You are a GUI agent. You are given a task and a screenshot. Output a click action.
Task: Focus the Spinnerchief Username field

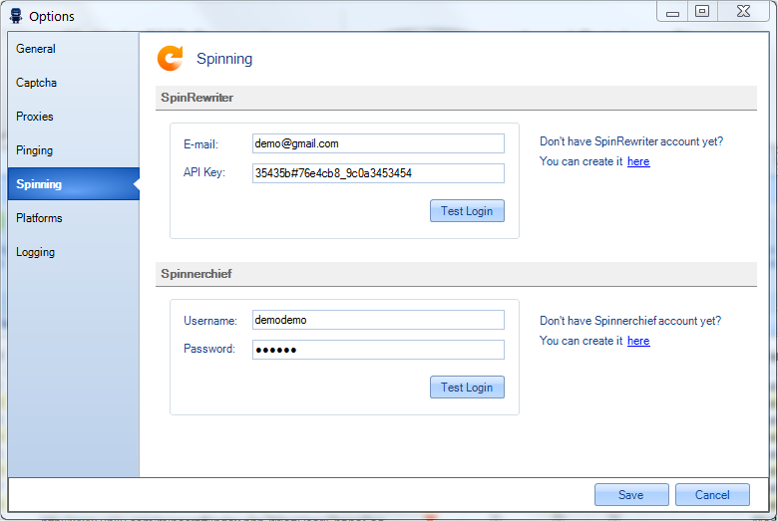tap(378, 320)
